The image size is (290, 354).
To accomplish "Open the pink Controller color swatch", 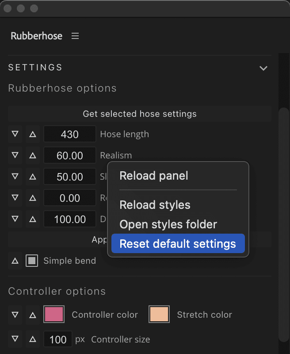I will [x=54, y=315].
